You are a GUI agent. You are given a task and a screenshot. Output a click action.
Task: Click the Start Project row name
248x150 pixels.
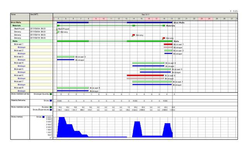pos(19,29)
